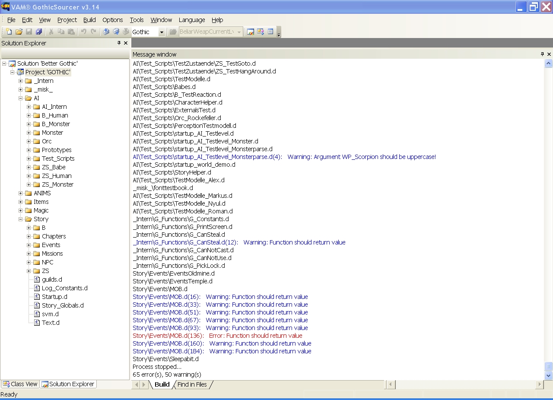The image size is (553, 400).
Task: Click the horizontal scrollbar right arrow
Action: tap(540, 384)
